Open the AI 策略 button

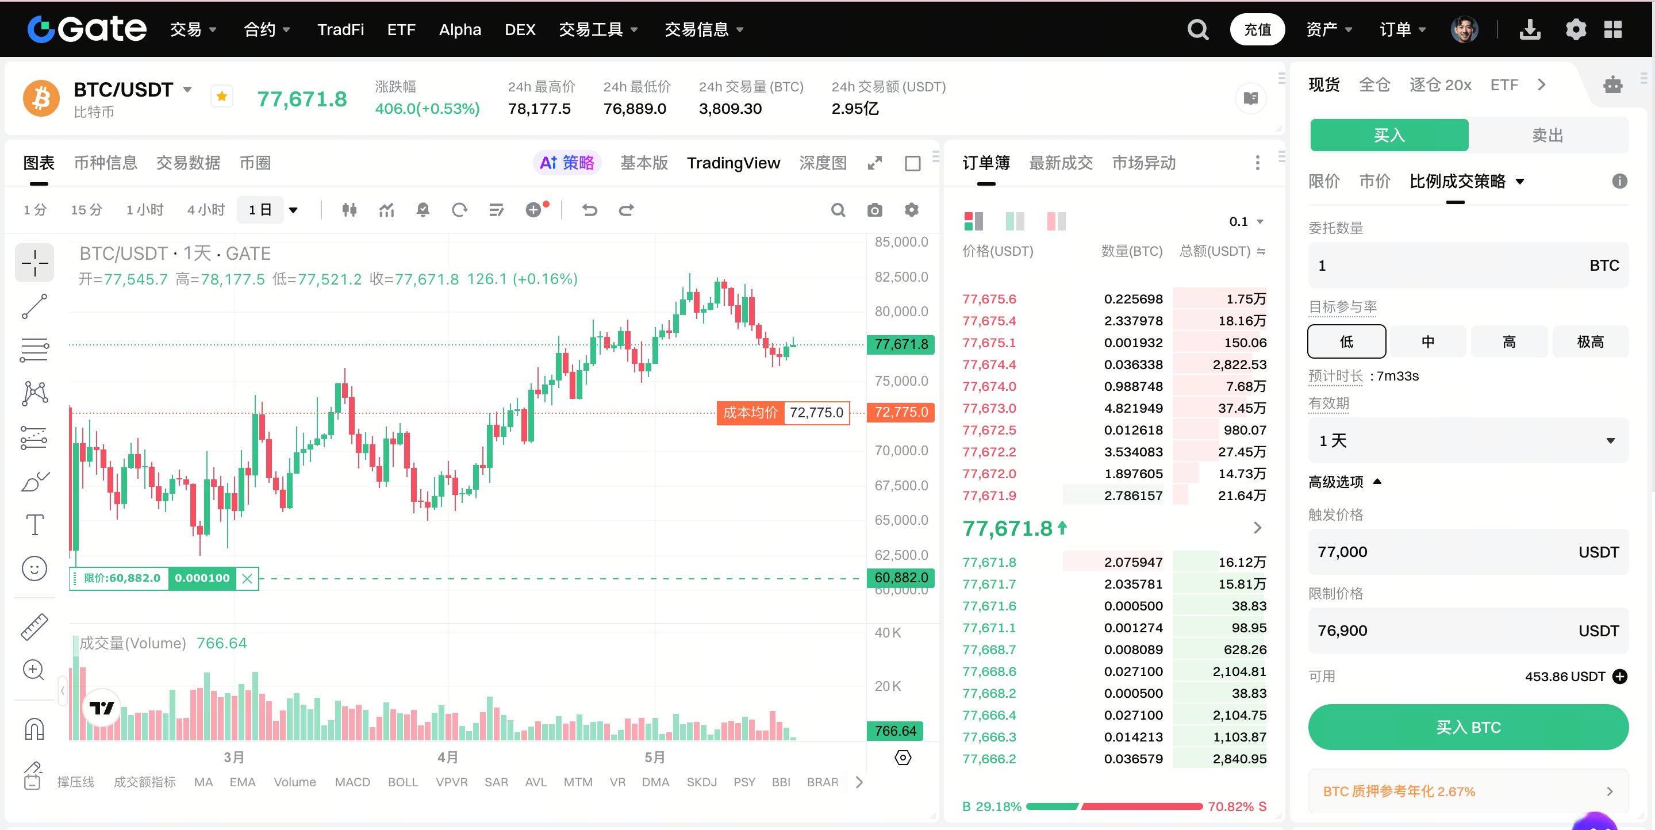567,163
